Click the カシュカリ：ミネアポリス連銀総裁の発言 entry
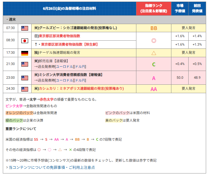Screen dimensions: 208x176 (x=79, y=88)
